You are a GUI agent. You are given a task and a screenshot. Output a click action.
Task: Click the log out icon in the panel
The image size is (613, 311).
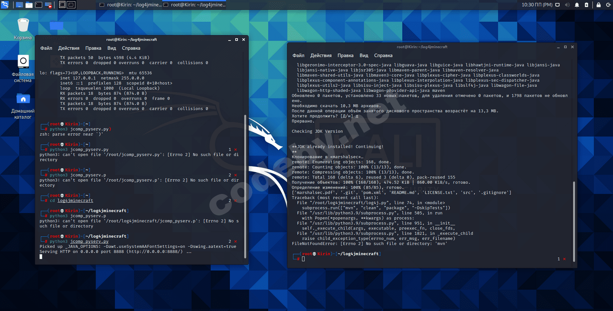[x=608, y=5]
